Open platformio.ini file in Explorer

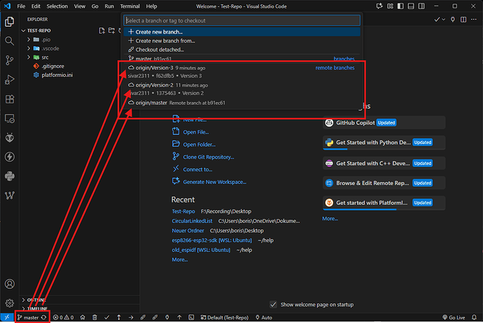point(59,74)
